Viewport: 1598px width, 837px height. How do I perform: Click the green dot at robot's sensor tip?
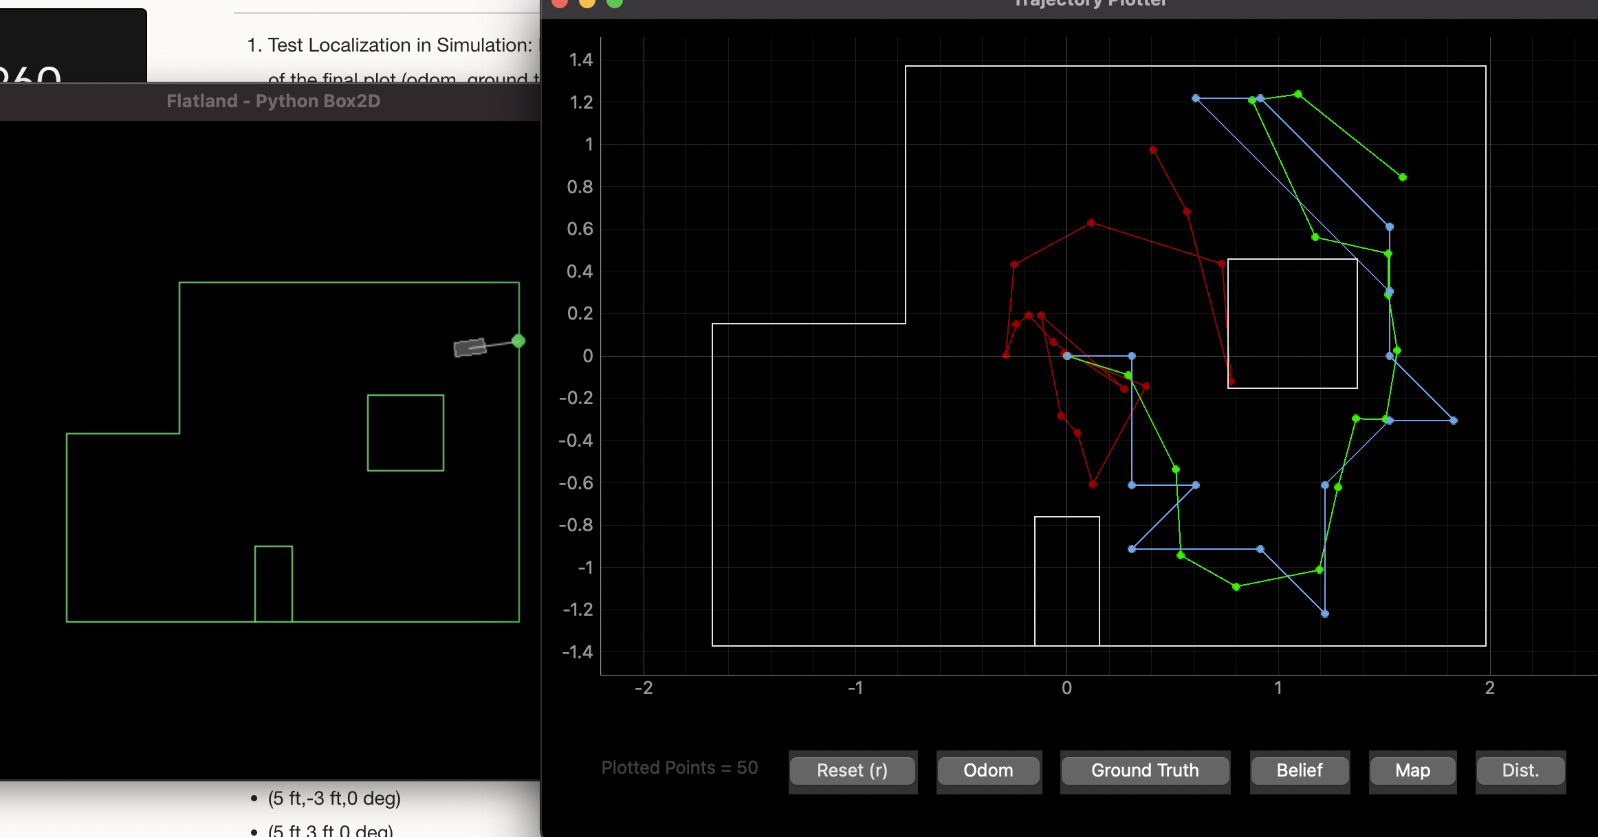point(518,341)
